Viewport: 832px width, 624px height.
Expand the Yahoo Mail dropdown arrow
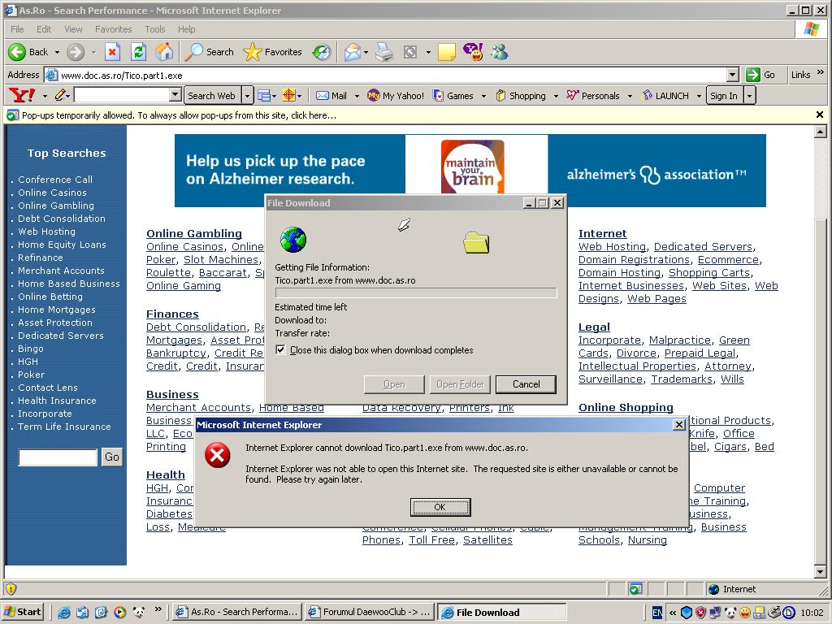pos(357,96)
